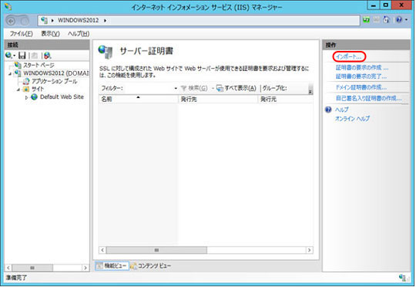
Task: Click inside the フィルター input field
Action: 149,88
